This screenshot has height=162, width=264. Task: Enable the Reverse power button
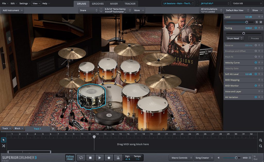pyautogui.click(x=256, y=45)
